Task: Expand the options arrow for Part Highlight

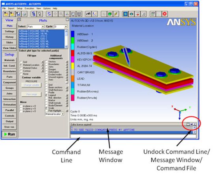Action: tap(67, 110)
